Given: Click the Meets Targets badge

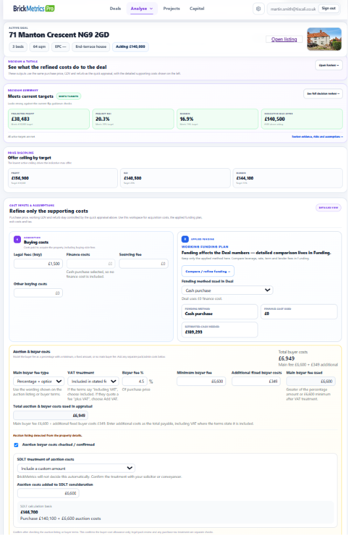Looking at the screenshot, I should (68, 96).
